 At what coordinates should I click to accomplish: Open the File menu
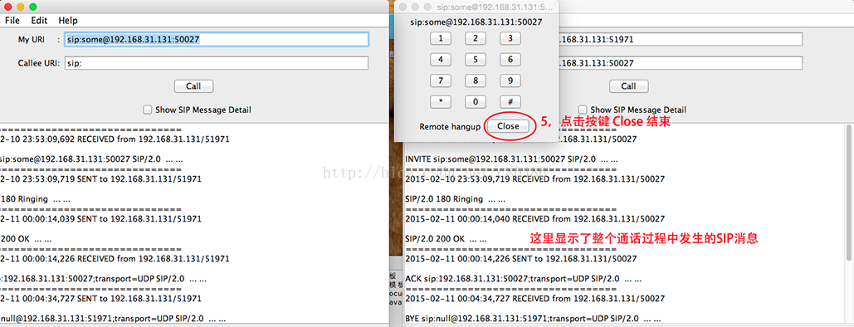pyautogui.click(x=12, y=21)
